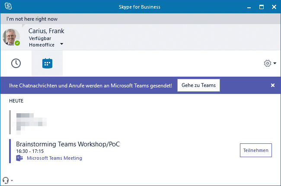Open the audio device headset icon
The height and width of the screenshot is (186, 281).
[x=6, y=180]
